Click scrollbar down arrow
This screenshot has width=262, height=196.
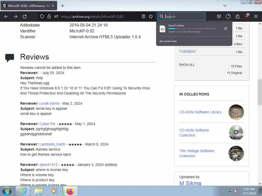pos(260,184)
